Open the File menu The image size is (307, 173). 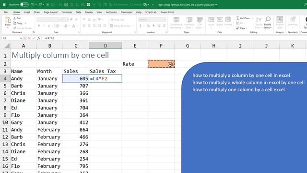coord(6,12)
